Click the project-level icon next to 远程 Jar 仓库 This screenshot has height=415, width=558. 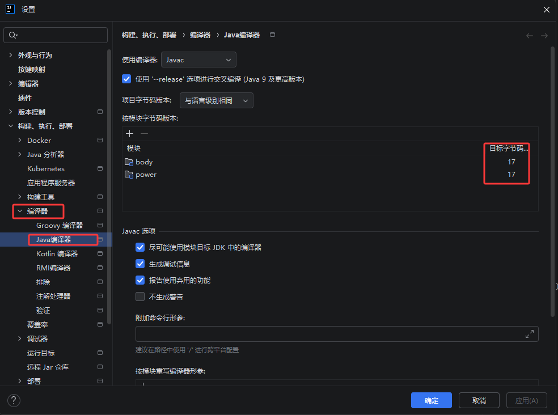(100, 367)
